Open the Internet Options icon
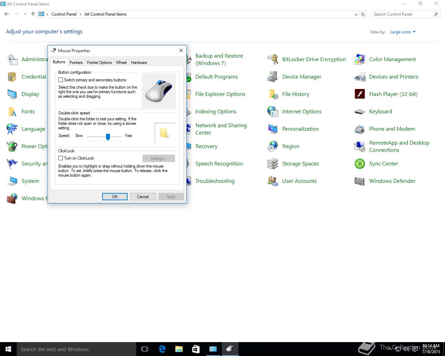Screen dimensions: 445x356 [x=273, y=112]
